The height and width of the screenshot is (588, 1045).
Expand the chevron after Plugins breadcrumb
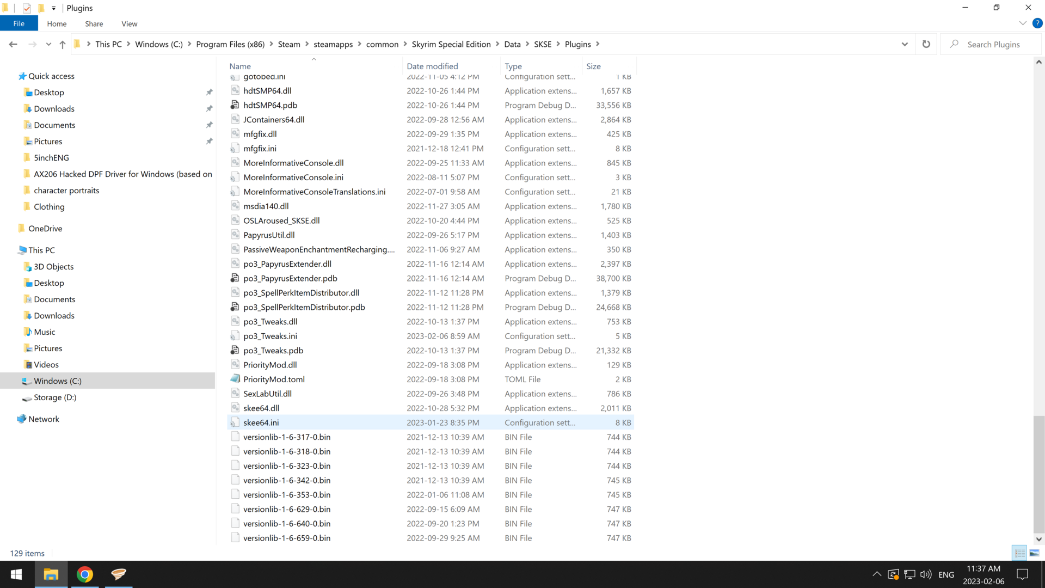click(598, 44)
